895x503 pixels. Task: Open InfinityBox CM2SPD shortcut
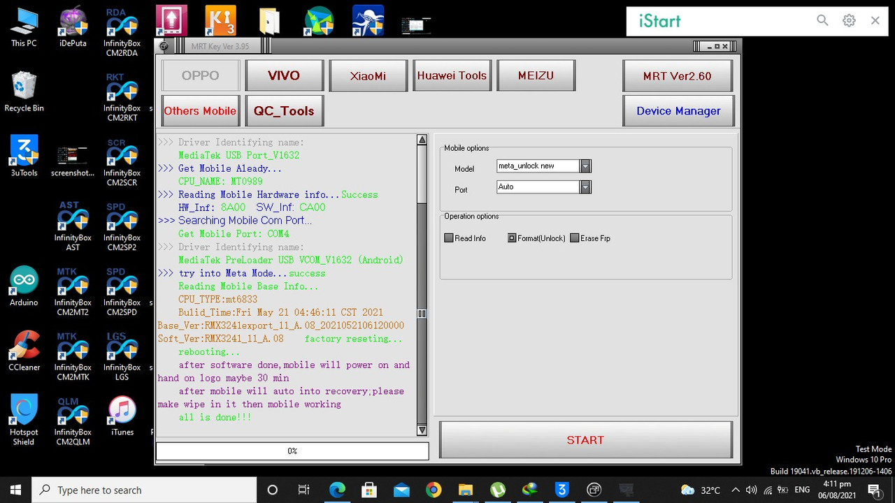click(122, 292)
